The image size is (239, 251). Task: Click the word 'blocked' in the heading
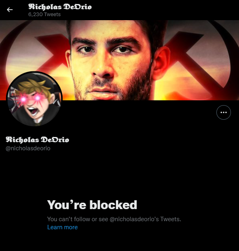pos(113,205)
